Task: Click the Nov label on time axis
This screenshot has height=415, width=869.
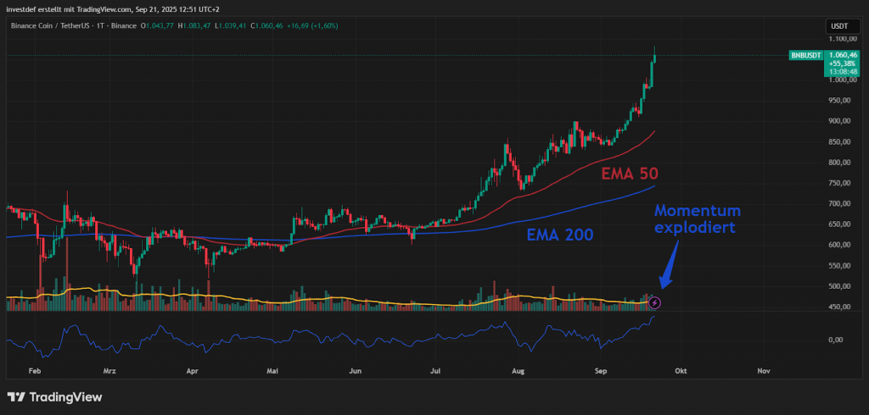Action: 764,371
